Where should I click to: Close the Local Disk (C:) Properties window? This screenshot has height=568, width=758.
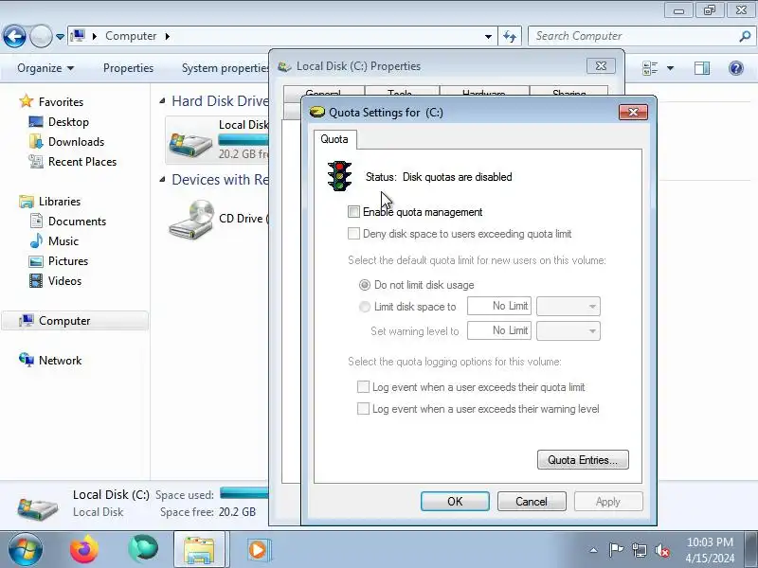coord(601,66)
